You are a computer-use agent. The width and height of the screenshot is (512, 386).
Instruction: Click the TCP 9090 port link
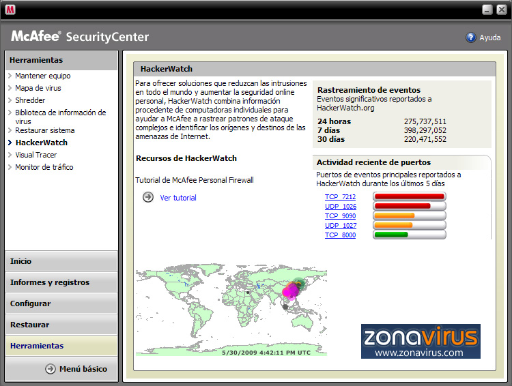tap(340, 216)
